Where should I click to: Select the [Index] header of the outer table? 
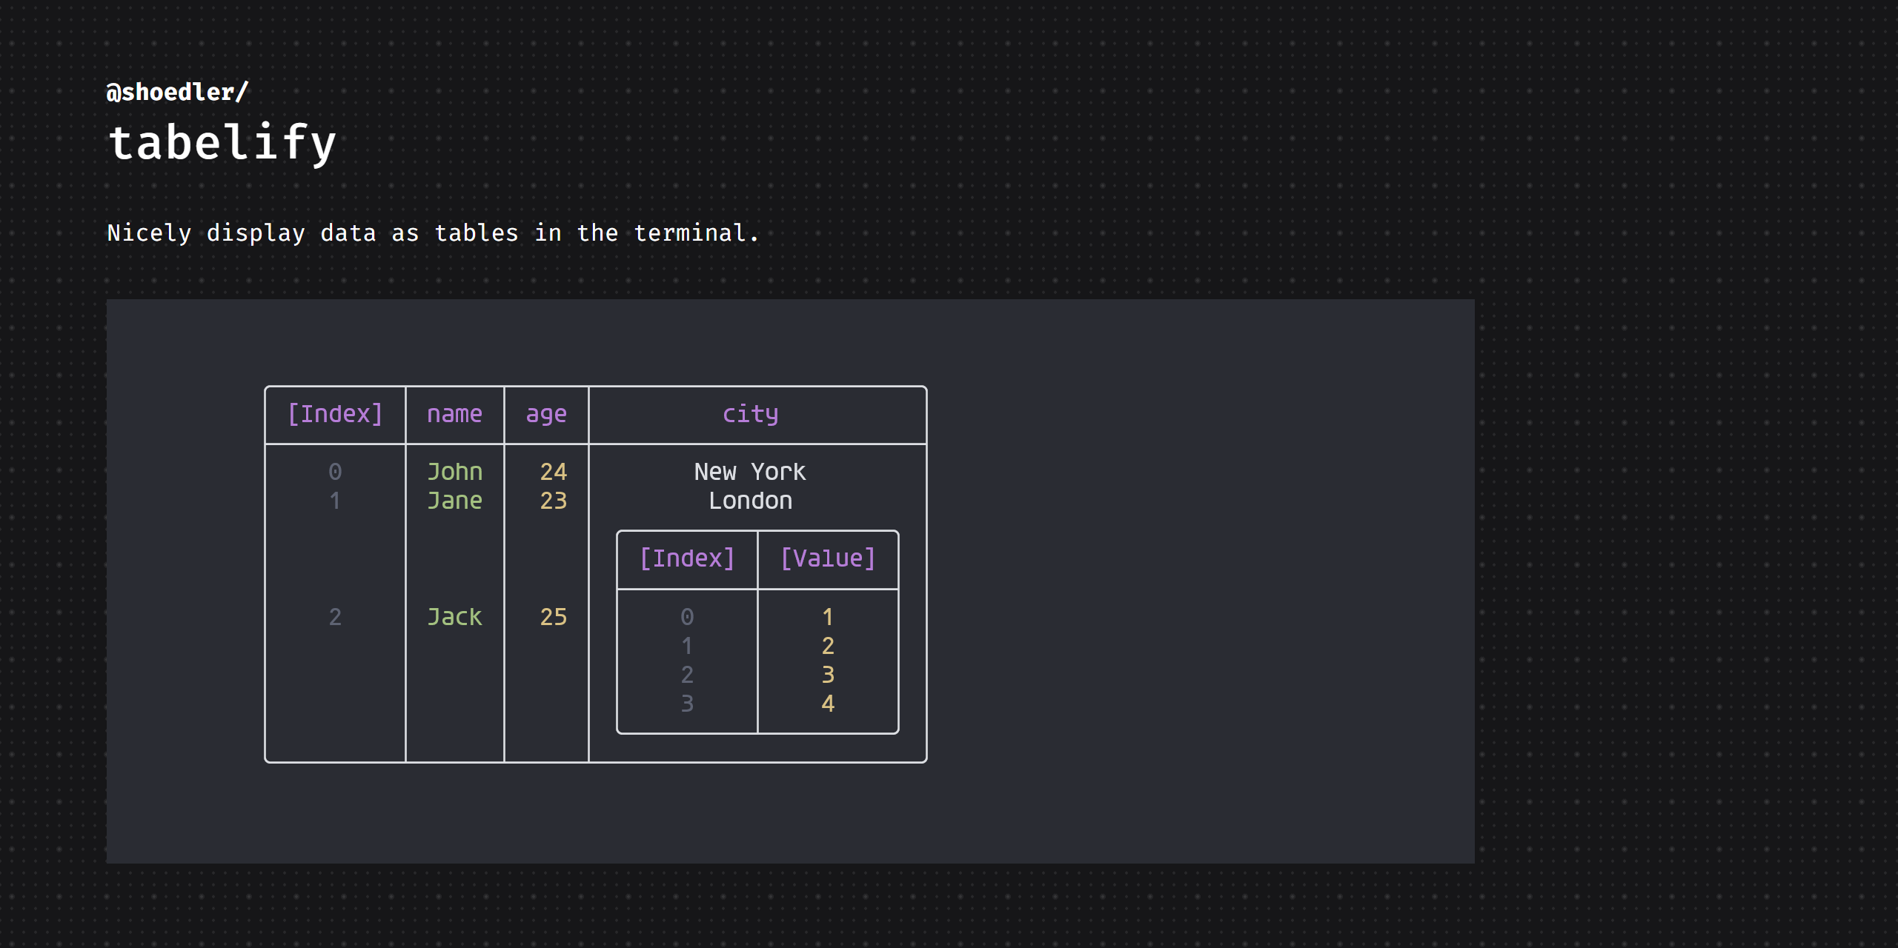(335, 413)
